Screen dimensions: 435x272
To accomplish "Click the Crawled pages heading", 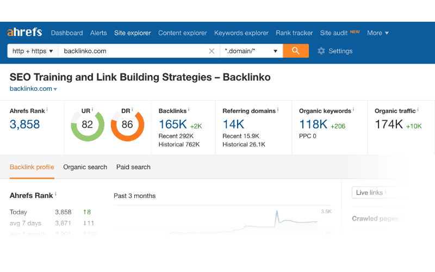I will tap(375, 219).
